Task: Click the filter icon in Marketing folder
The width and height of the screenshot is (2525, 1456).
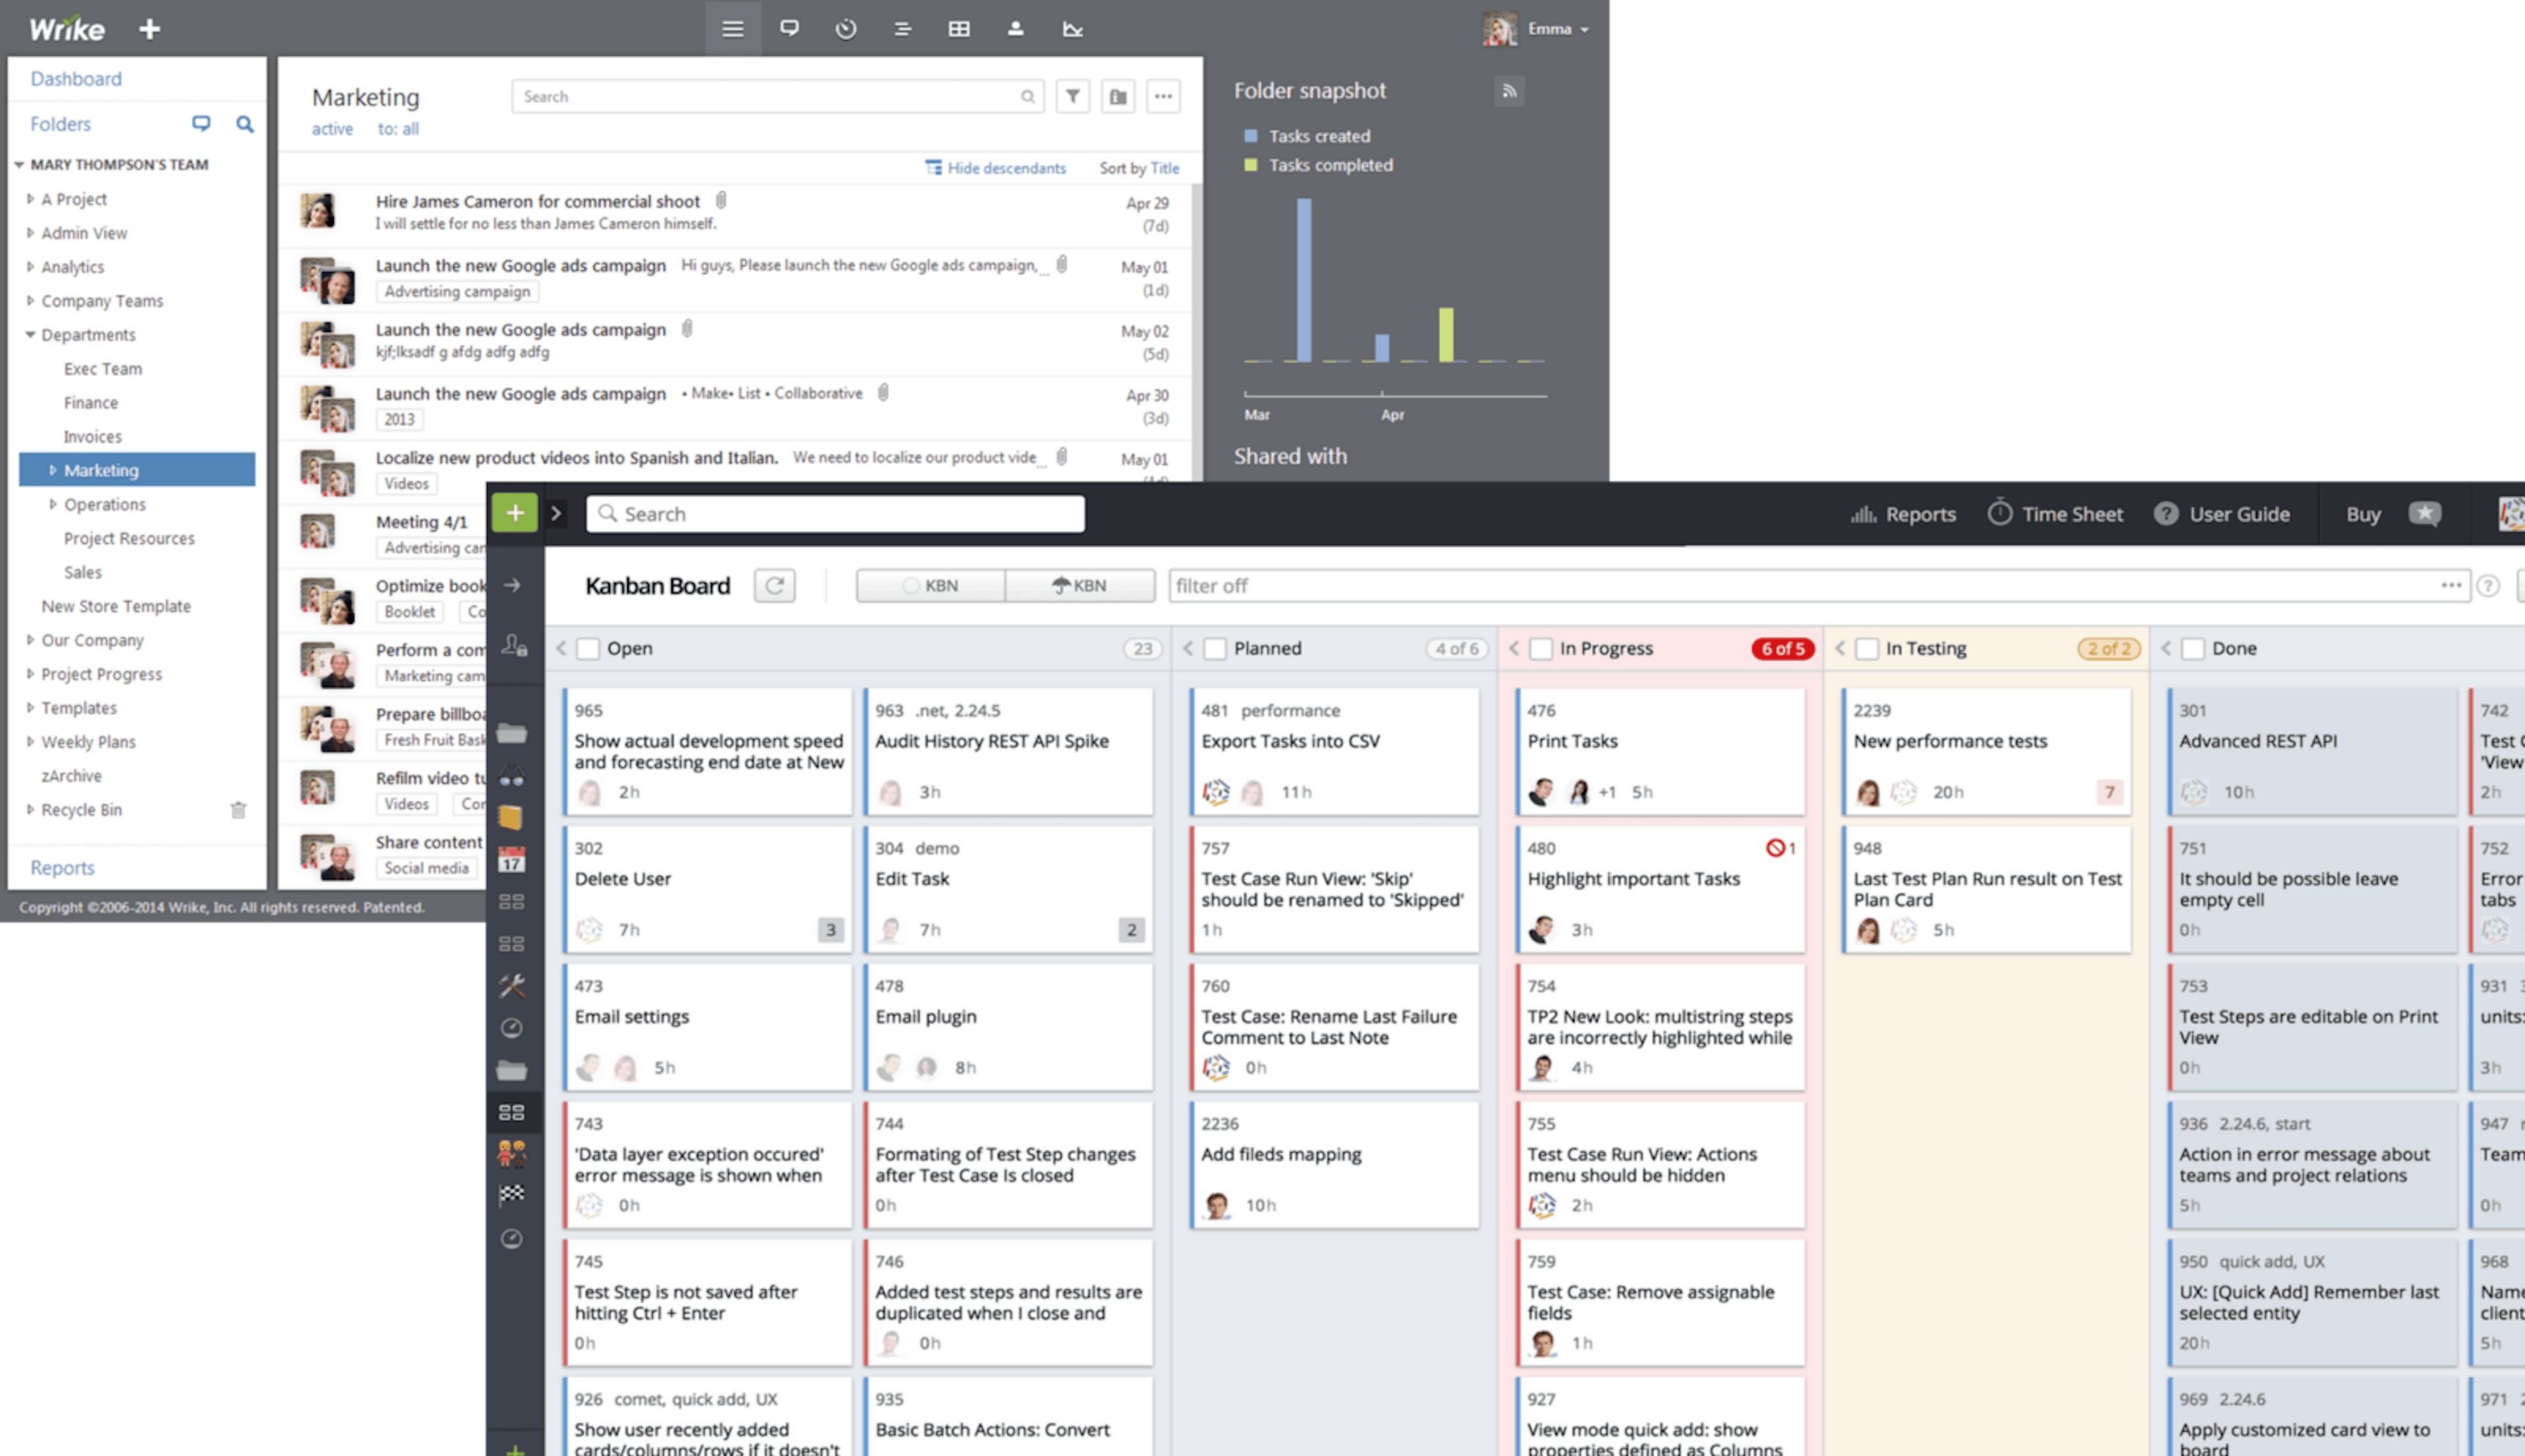Action: point(1074,95)
